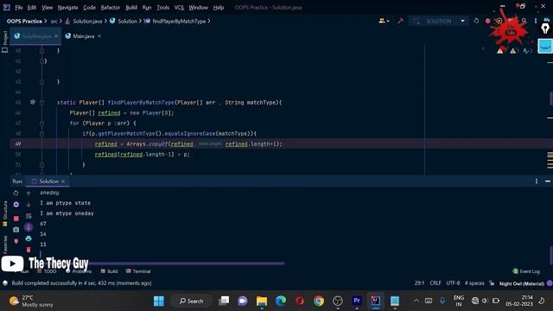
Task: Open Google Chrome from the taskbar
Action: coord(319,301)
